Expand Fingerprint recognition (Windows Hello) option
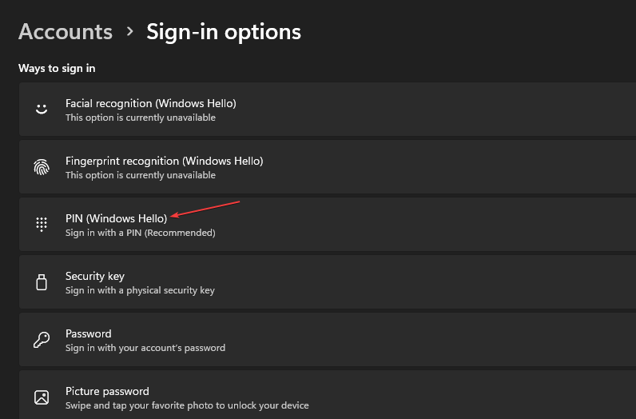This screenshot has height=419, width=636. pyautogui.click(x=164, y=161)
